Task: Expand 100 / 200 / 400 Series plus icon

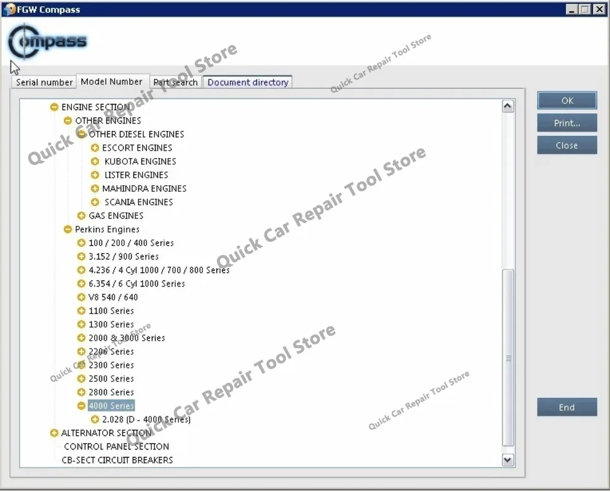Action: [x=81, y=243]
